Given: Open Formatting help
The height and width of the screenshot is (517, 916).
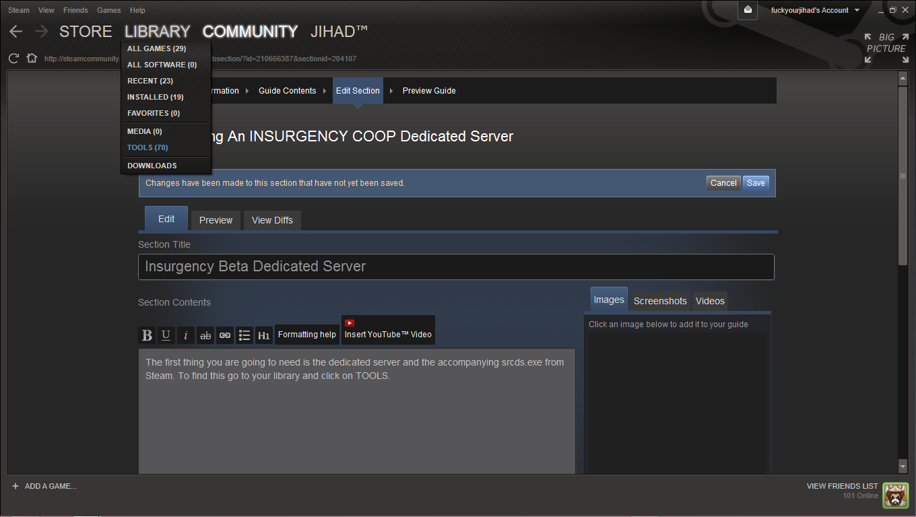Looking at the screenshot, I should tap(307, 335).
